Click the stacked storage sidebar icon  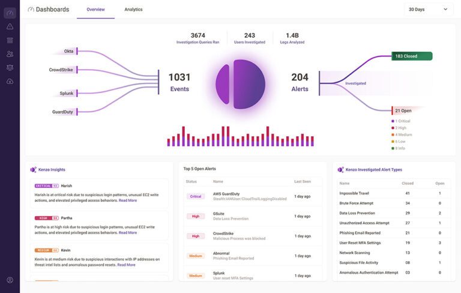(10, 40)
